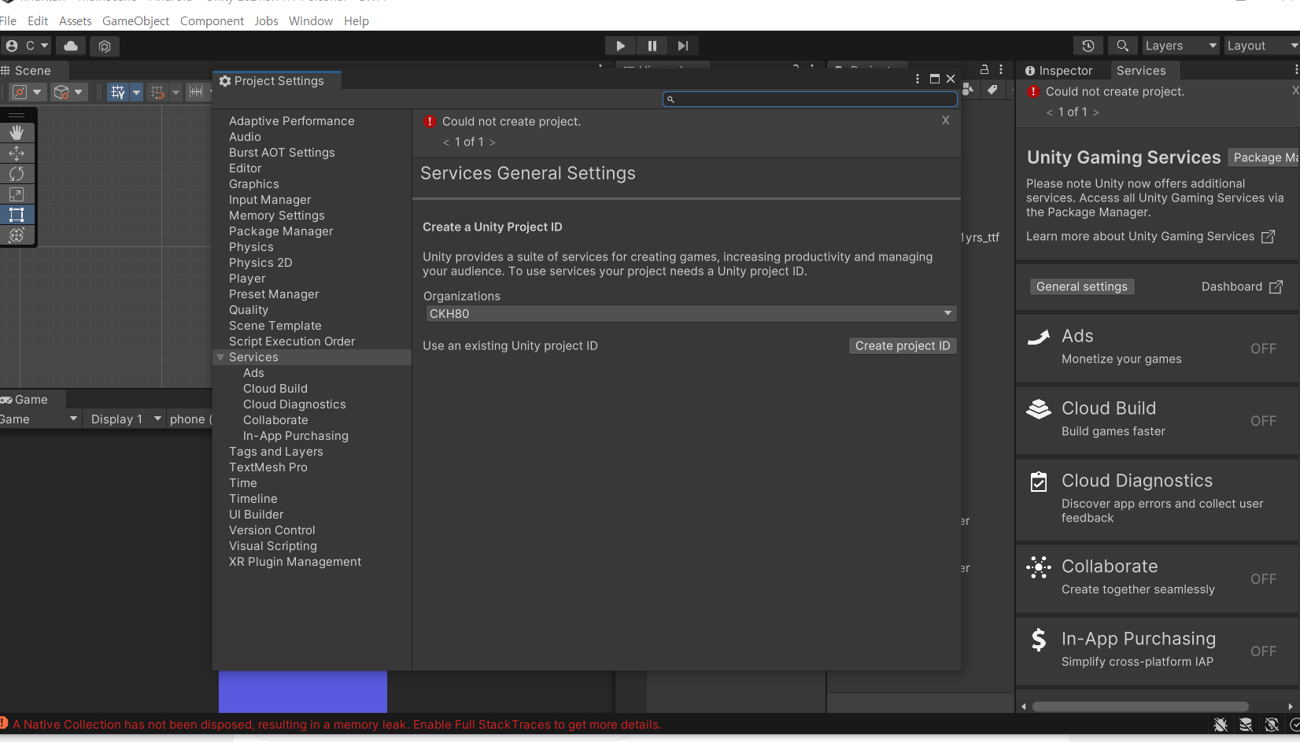Click the Collaborate service icon
The width and height of the screenshot is (1300, 742).
[x=1039, y=567]
